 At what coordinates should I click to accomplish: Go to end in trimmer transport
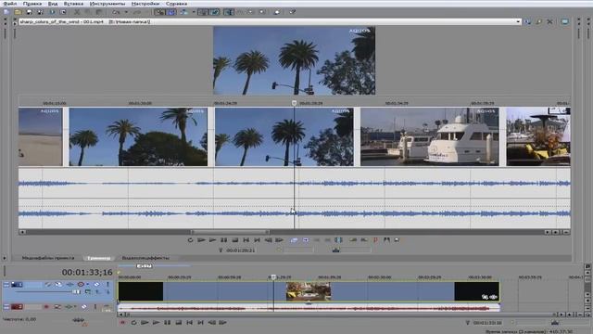(258, 240)
